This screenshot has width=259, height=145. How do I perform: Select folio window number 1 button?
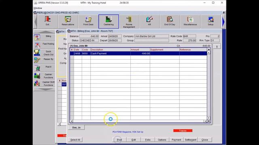[217, 47]
